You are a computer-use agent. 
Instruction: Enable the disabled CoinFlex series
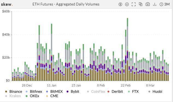pos(96,92)
